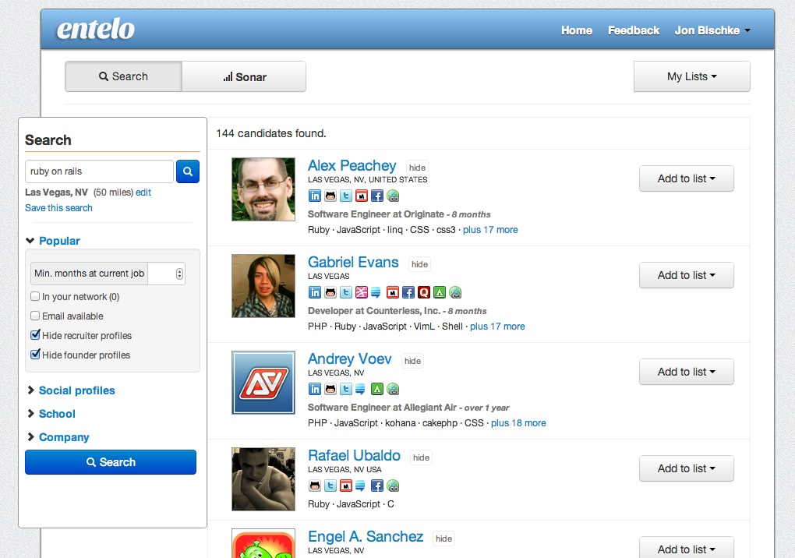Open Andrey Voev's Twitter icon
Screen dimensions: 795x558
[x=346, y=389]
